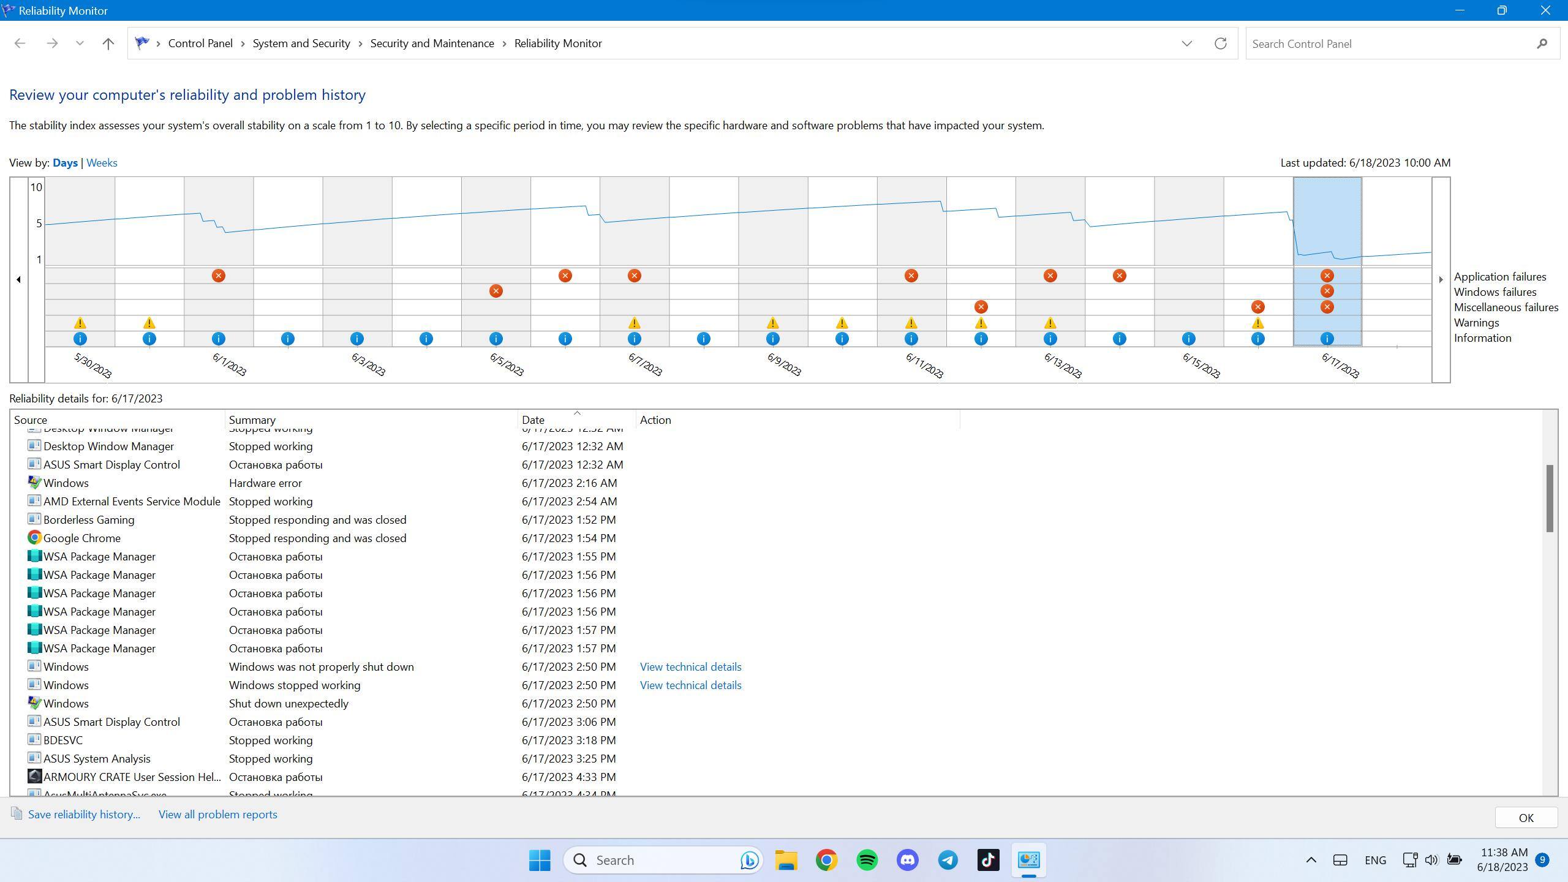Click the refresh button in the address bar
The width and height of the screenshot is (1568, 882).
pos(1220,43)
